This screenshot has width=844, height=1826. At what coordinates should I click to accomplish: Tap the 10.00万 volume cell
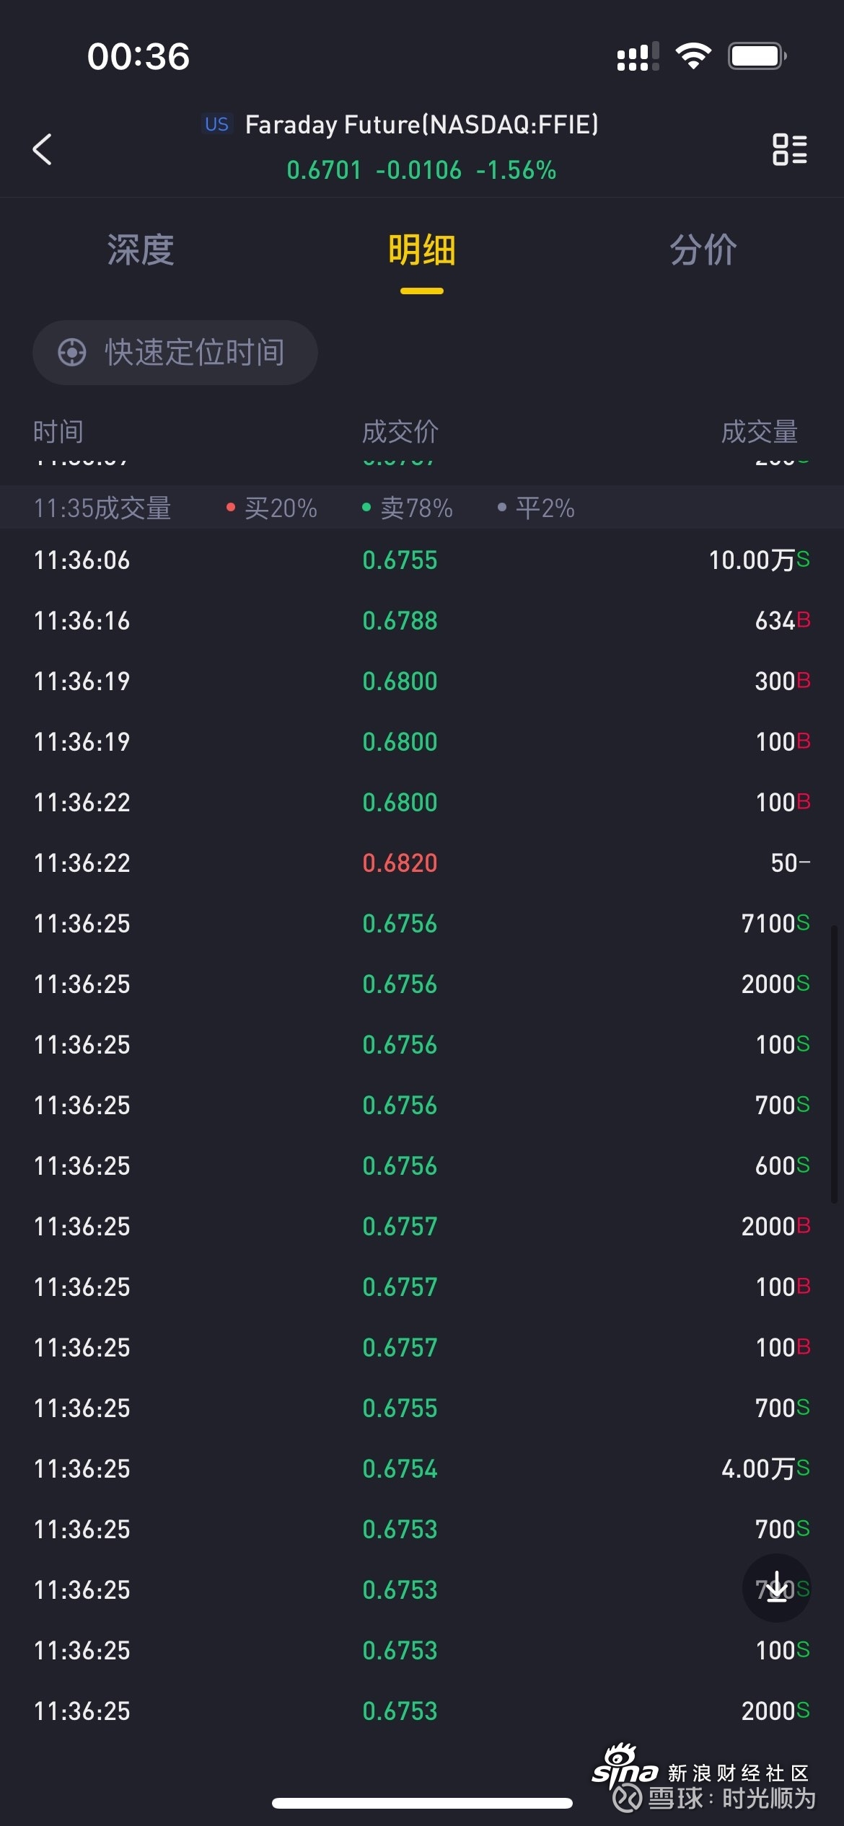(759, 560)
